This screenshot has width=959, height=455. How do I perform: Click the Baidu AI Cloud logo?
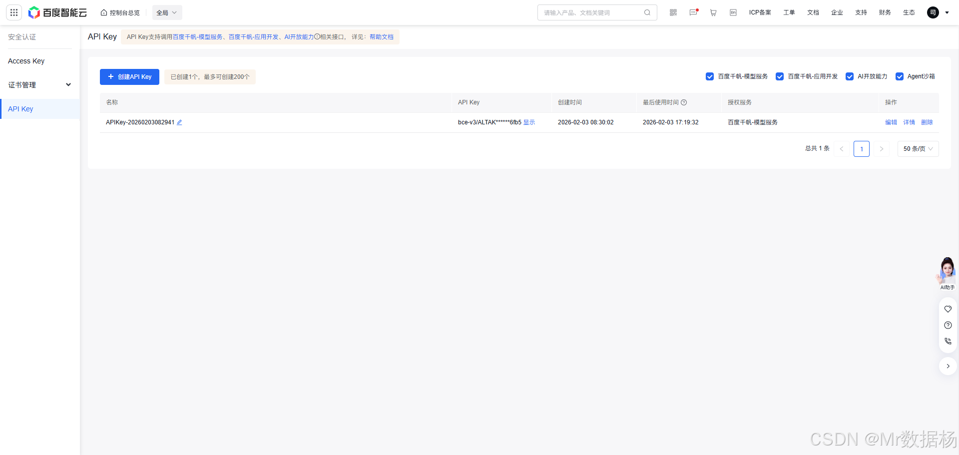[57, 12]
